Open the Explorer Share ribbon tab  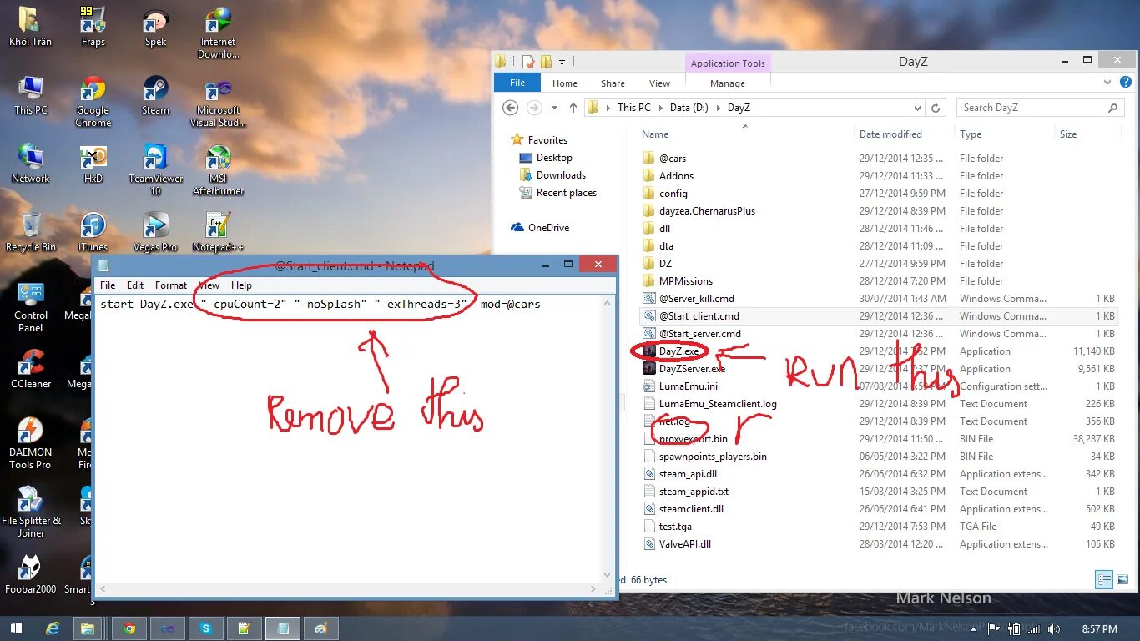coord(613,83)
